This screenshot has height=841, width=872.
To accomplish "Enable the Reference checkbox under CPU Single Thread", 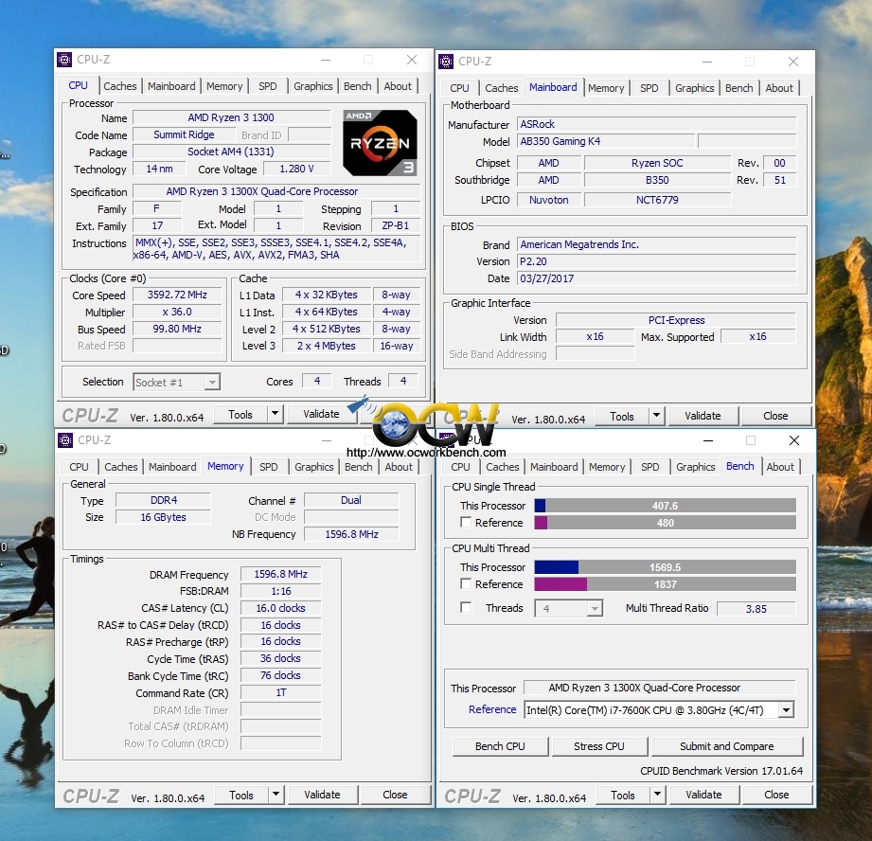I will coord(466,522).
